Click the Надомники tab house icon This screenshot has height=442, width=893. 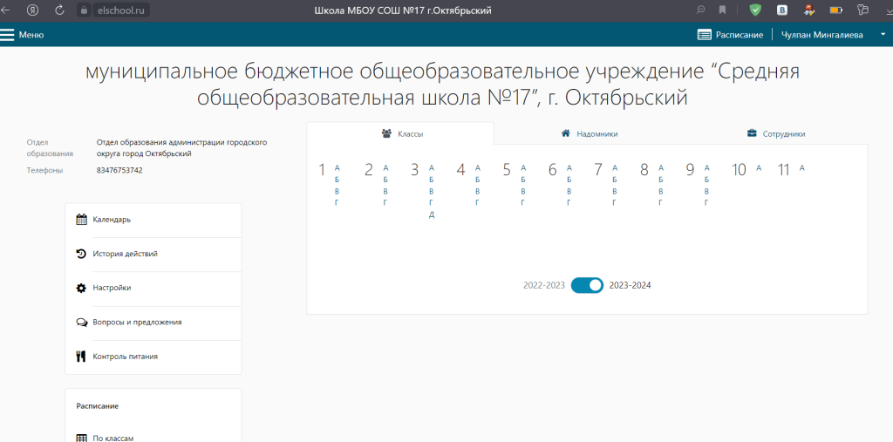point(565,133)
